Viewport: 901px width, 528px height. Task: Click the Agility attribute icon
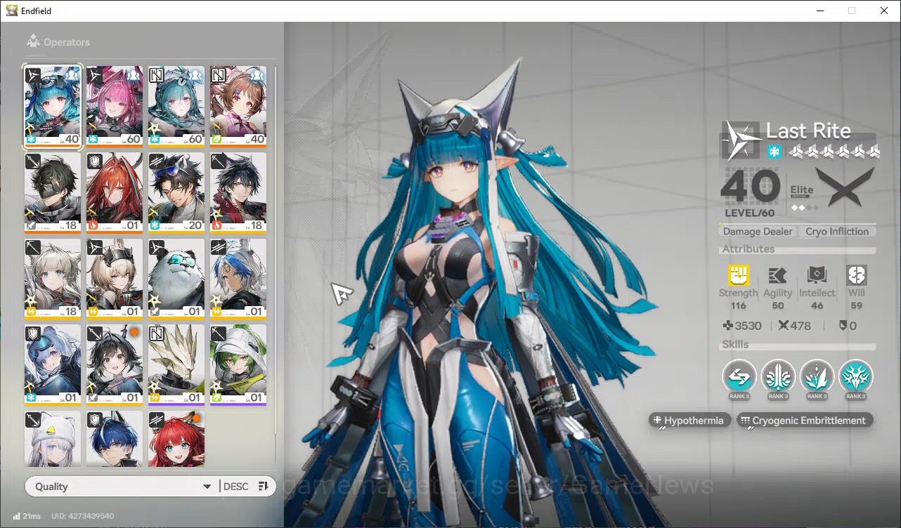coord(777,275)
